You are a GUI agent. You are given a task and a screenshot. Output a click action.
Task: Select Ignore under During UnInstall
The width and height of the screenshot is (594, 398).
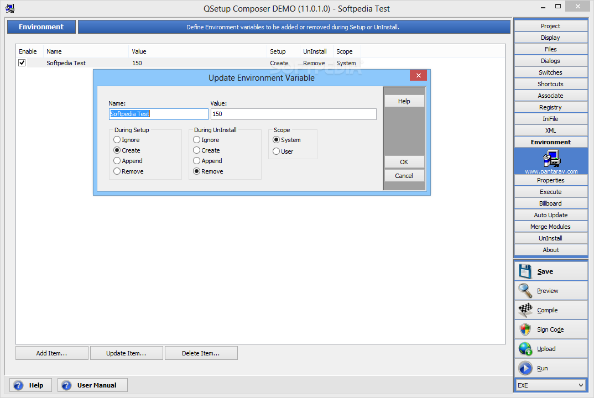point(196,140)
